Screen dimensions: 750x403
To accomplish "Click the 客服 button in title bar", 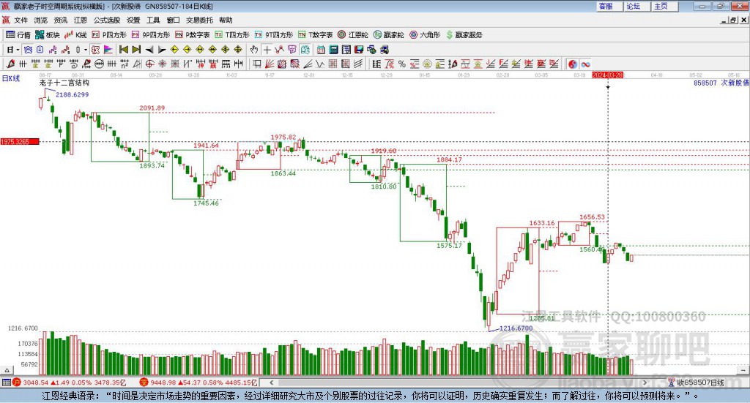I will tap(609, 6).
